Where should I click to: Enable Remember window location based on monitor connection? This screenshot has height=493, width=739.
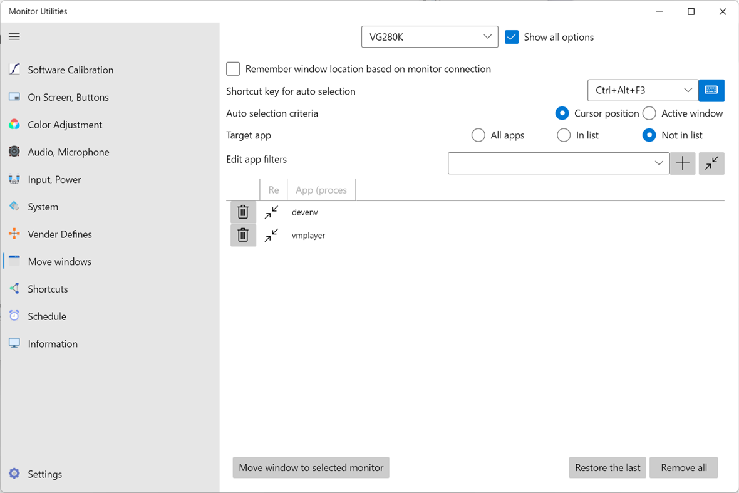pyautogui.click(x=232, y=69)
